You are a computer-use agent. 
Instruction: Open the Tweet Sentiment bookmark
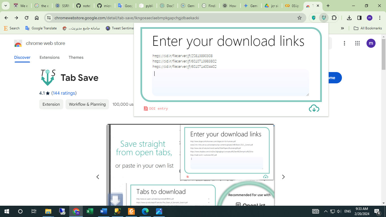click(x=119, y=28)
